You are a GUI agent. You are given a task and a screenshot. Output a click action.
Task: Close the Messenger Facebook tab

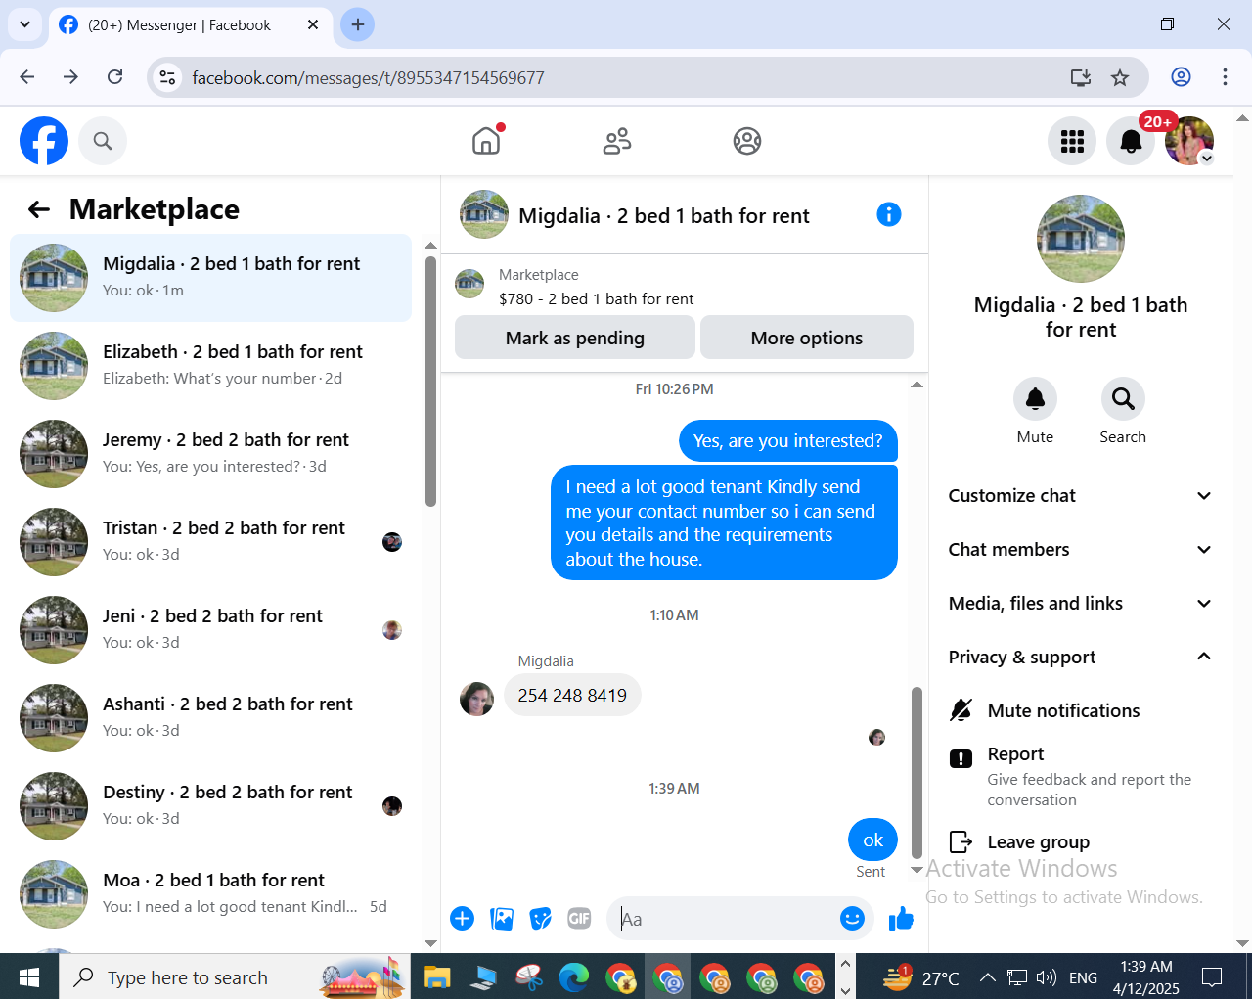313,24
